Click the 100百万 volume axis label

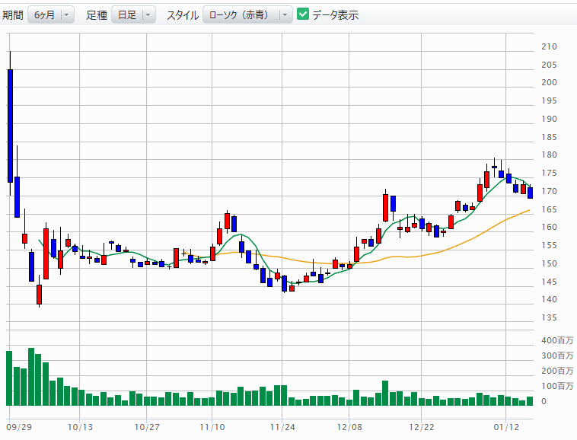coord(557,386)
